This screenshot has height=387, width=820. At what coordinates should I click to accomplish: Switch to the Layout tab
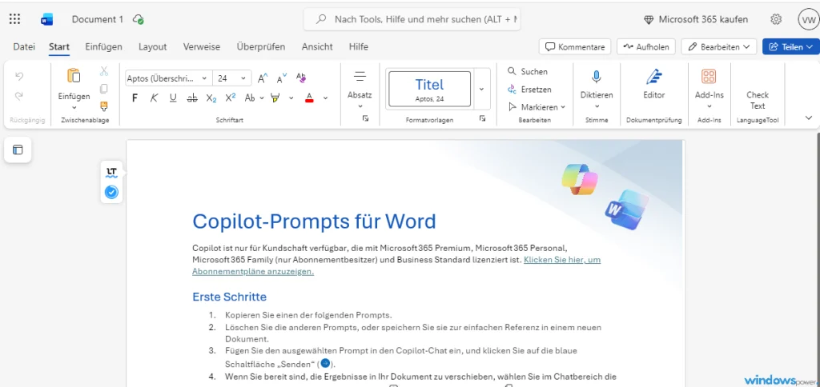pos(153,46)
